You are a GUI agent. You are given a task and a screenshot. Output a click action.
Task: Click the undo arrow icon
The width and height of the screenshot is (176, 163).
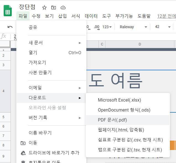(10, 27)
